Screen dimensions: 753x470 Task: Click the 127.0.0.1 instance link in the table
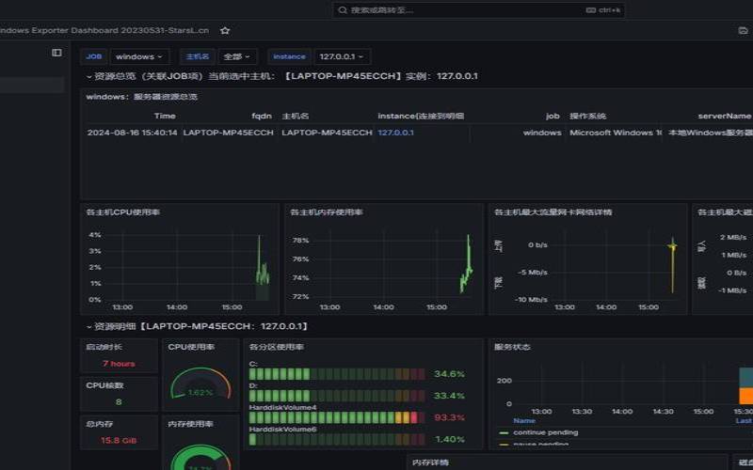click(x=395, y=133)
